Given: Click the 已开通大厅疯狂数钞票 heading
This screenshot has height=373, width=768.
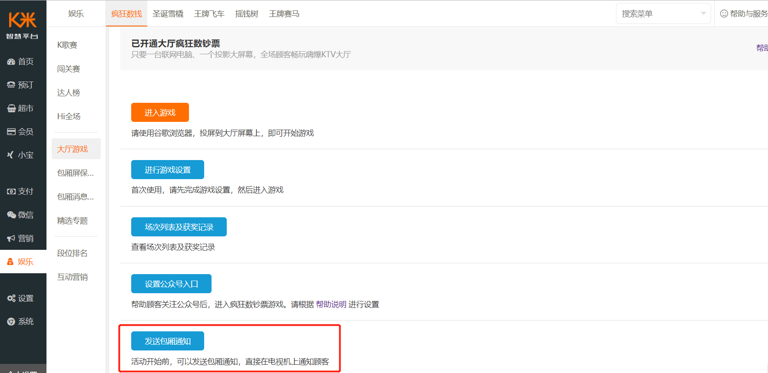Looking at the screenshot, I should (x=175, y=43).
